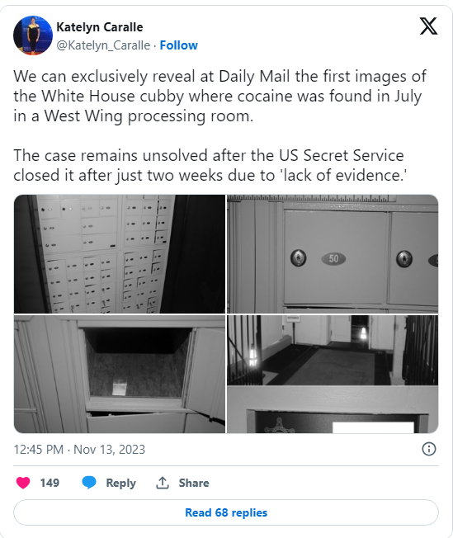View the locker wall photo

click(x=120, y=254)
